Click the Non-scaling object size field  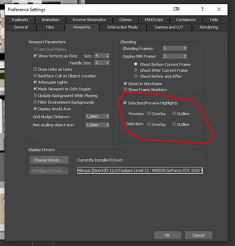tap(95, 125)
